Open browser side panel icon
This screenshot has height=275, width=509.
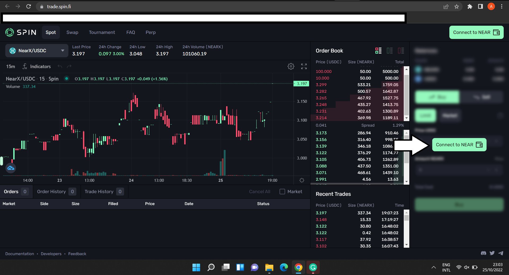(x=480, y=7)
